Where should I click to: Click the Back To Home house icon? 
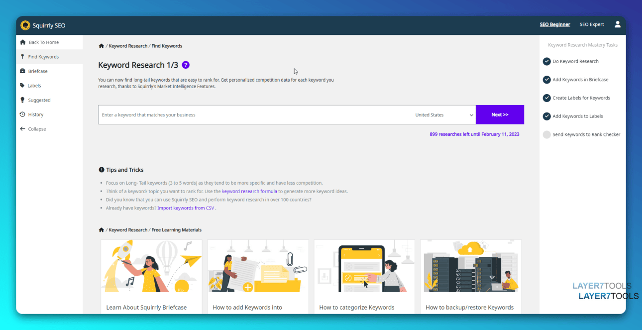coord(22,42)
